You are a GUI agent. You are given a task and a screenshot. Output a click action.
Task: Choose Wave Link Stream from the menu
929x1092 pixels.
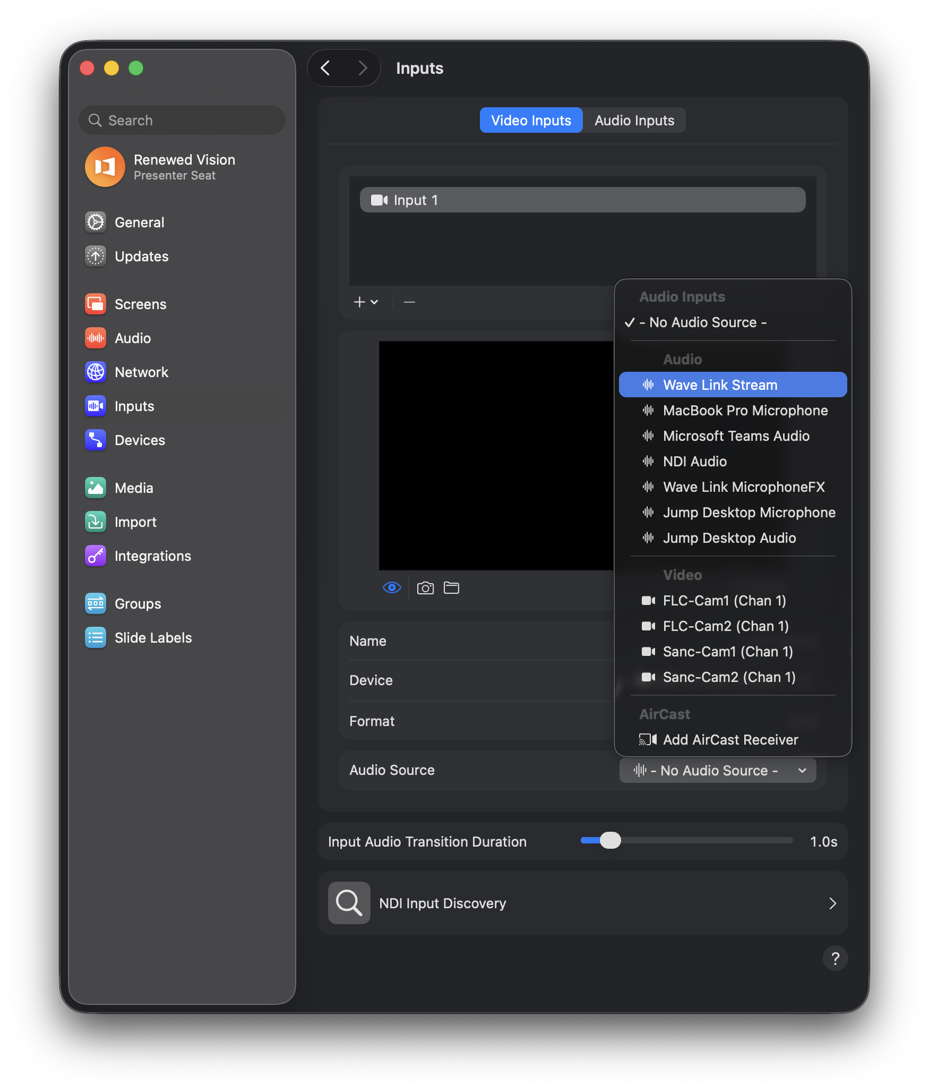[x=733, y=385]
